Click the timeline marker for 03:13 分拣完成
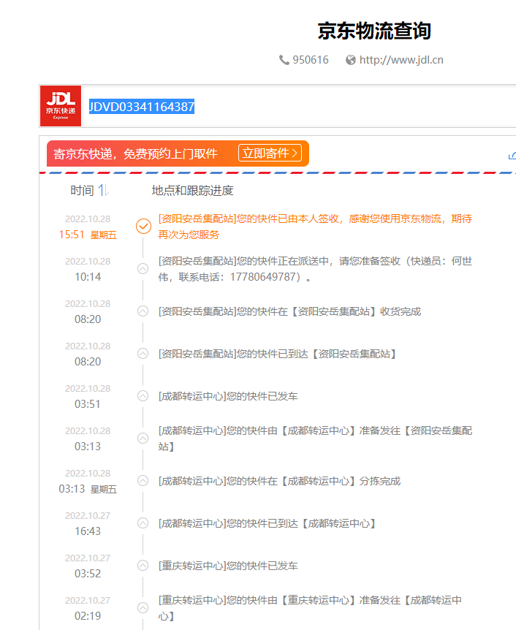 click(143, 480)
